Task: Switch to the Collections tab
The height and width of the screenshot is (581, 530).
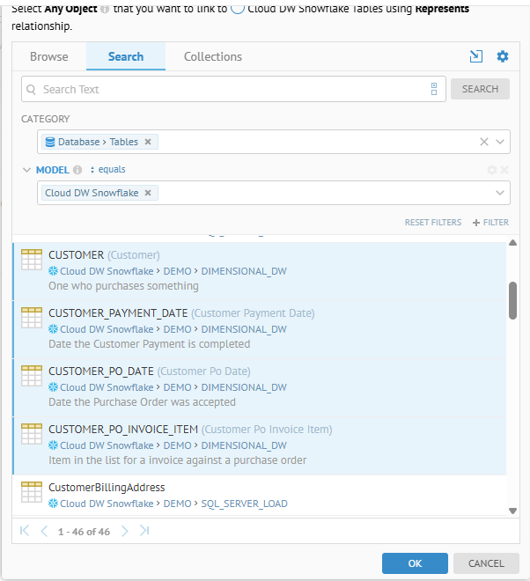Action: pos(213,56)
